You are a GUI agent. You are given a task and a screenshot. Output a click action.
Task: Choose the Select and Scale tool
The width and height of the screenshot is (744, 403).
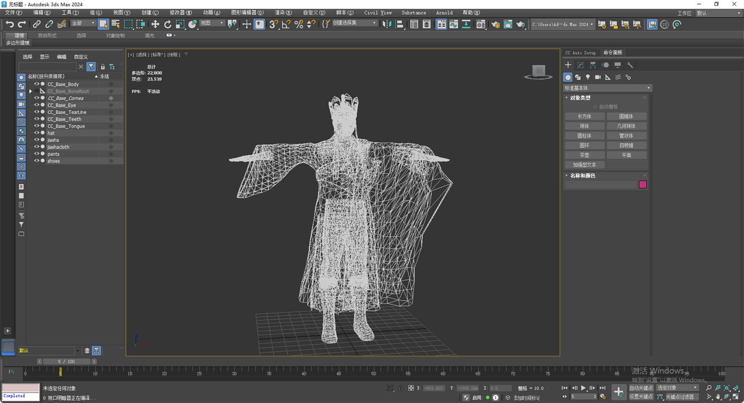coord(180,24)
